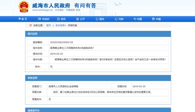Click the breadcrumb house icon
This screenshot has height=112, width=195.
pos(30,25)
